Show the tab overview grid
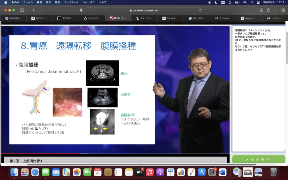 coord(283,10)
